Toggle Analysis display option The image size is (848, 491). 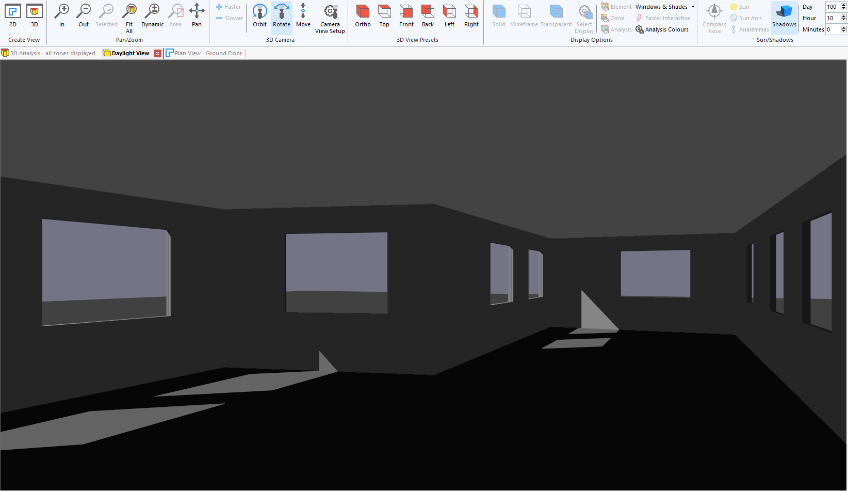point(616,29)
